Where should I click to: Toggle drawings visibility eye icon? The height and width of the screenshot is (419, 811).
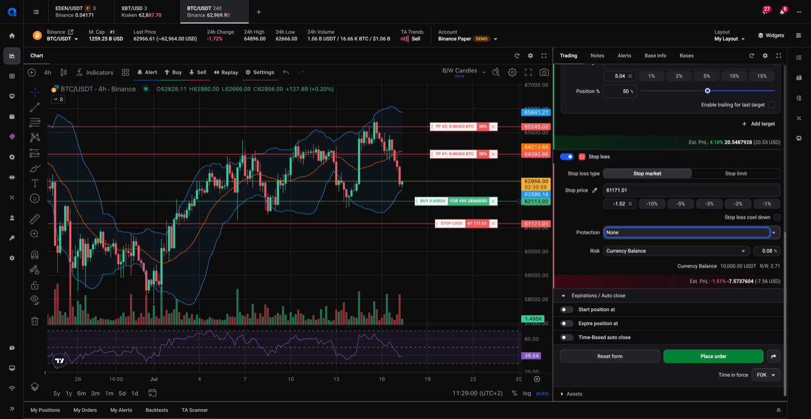[x=35, y=300]
